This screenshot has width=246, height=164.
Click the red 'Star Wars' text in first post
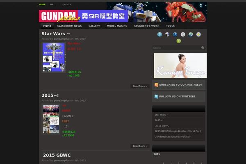click(74, 43)
